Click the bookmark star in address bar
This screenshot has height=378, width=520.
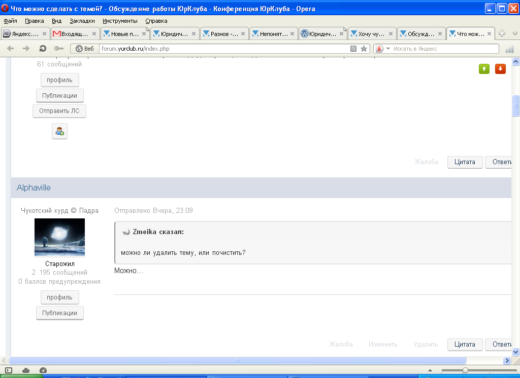364,49
